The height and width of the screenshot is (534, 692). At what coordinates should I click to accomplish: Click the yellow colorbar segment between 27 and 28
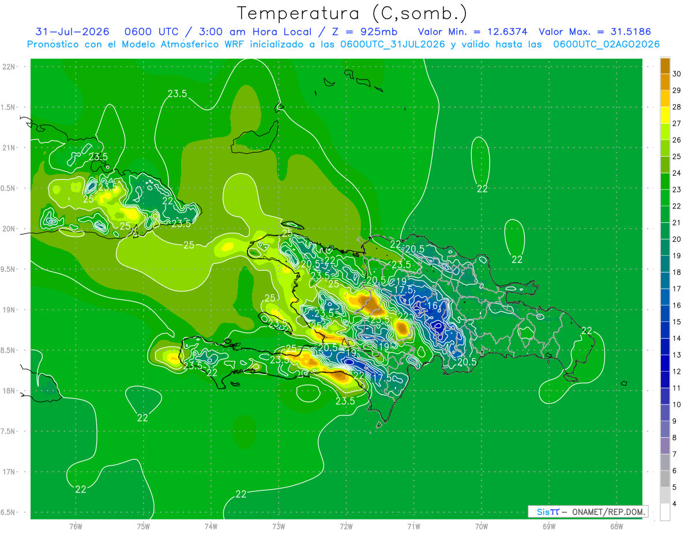click(665, 115)
